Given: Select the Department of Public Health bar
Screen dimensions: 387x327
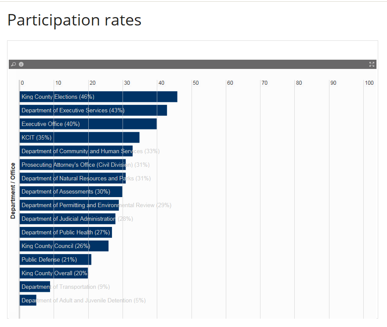Looking at the screenshot, I should click(65, 232).
